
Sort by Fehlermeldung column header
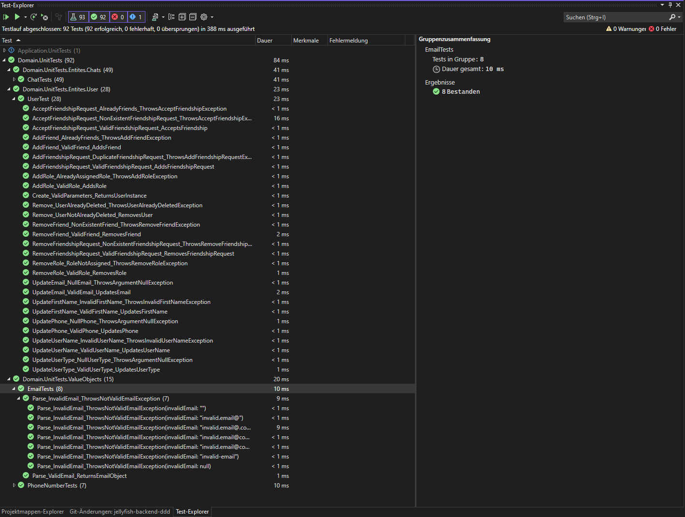point(366,41)
